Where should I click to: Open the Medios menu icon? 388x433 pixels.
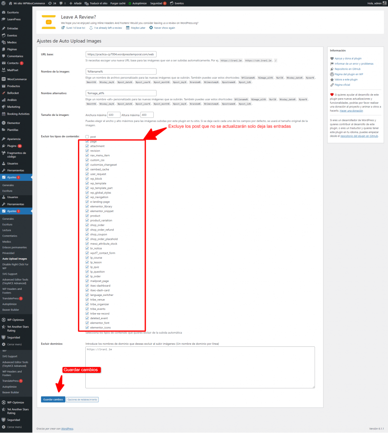pos(4,42)
